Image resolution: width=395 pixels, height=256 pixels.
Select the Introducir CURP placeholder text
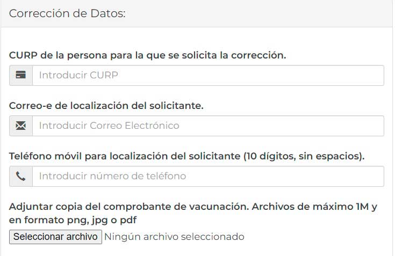point(78,75)
